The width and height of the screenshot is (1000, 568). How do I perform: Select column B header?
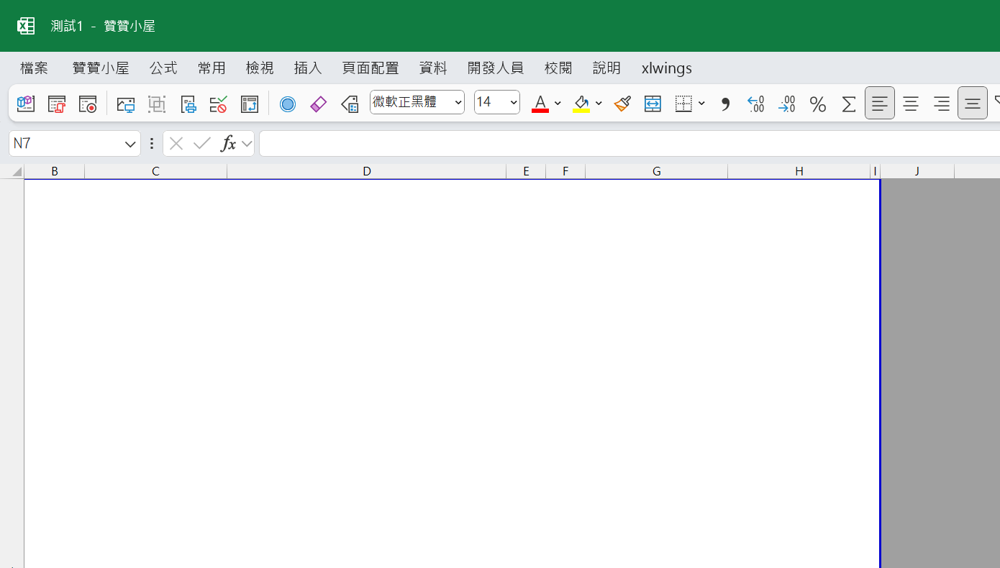click(55, 171)
